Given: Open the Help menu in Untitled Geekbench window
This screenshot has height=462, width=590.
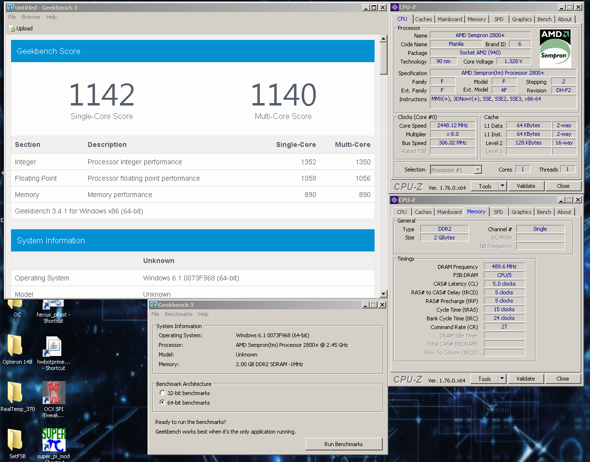Looking at the screenshot, I should (51, 17).
